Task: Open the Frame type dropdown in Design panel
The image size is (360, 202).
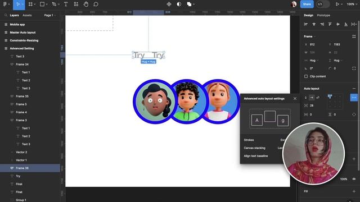Action: pyautogui.click(x=310, y=36)
